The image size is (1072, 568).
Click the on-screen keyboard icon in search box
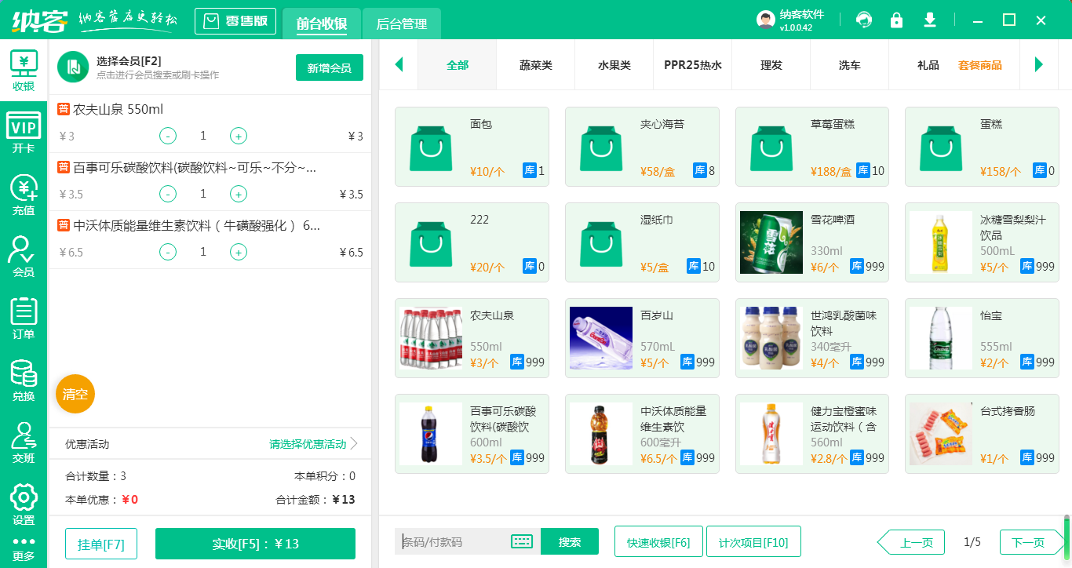click(x=522, y=541)
